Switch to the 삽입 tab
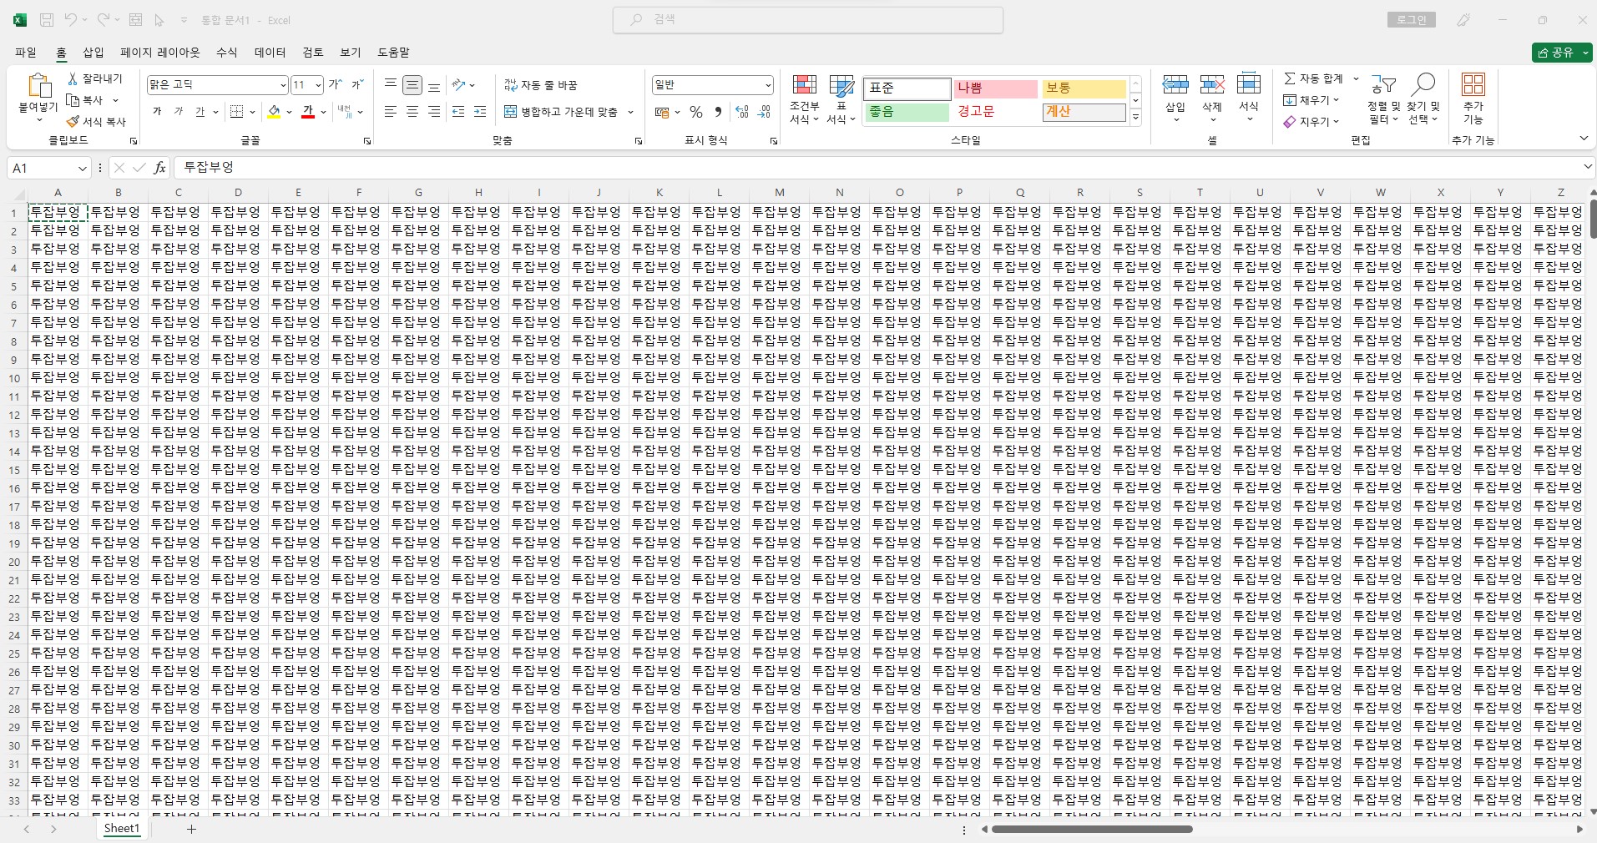 pos(93,52)
